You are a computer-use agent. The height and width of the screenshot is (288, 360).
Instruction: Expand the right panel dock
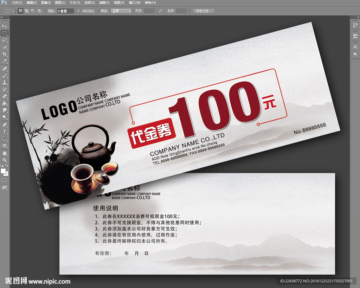click(358, 17)
